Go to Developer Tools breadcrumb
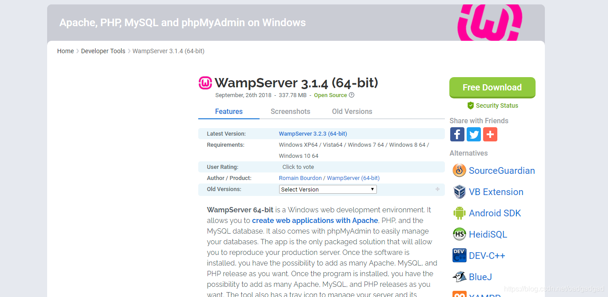The width and height of the screenshot is (608, 297). click(103, 51)
